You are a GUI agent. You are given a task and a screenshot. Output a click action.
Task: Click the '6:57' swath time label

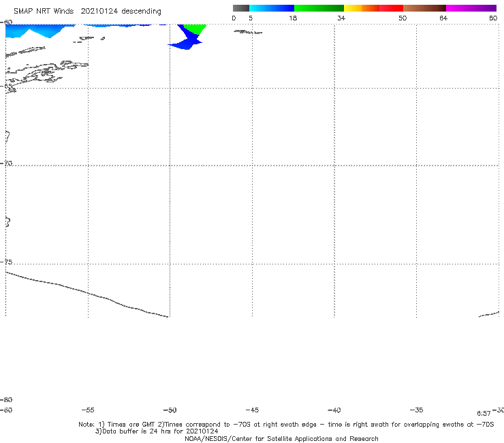484,414
